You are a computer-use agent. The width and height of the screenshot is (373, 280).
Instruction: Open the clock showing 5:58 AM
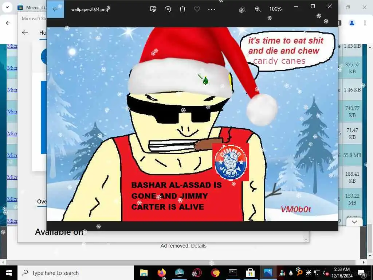tap(342, 273)
